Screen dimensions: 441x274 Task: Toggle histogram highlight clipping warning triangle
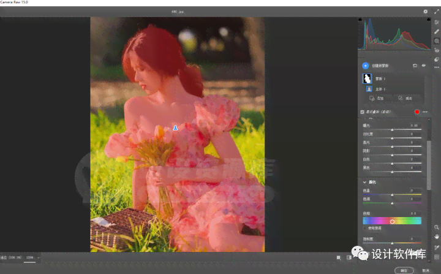[x=429, y=20]
